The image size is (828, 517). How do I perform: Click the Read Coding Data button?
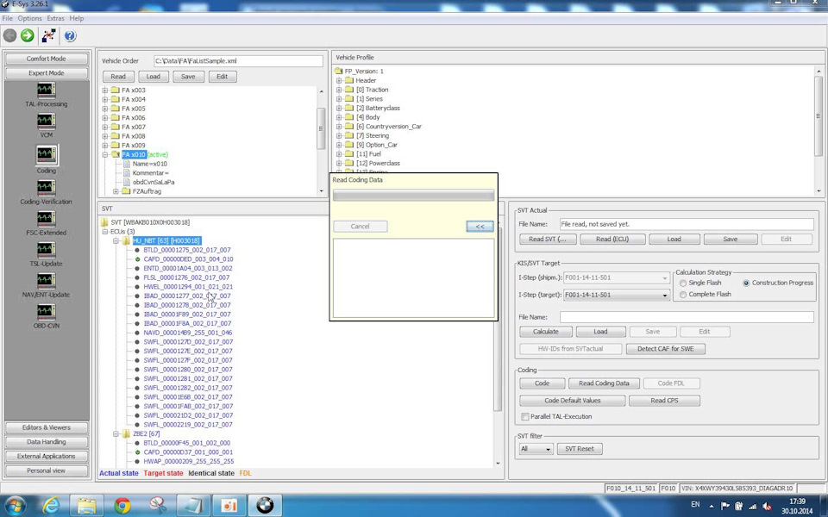(604, 383)
